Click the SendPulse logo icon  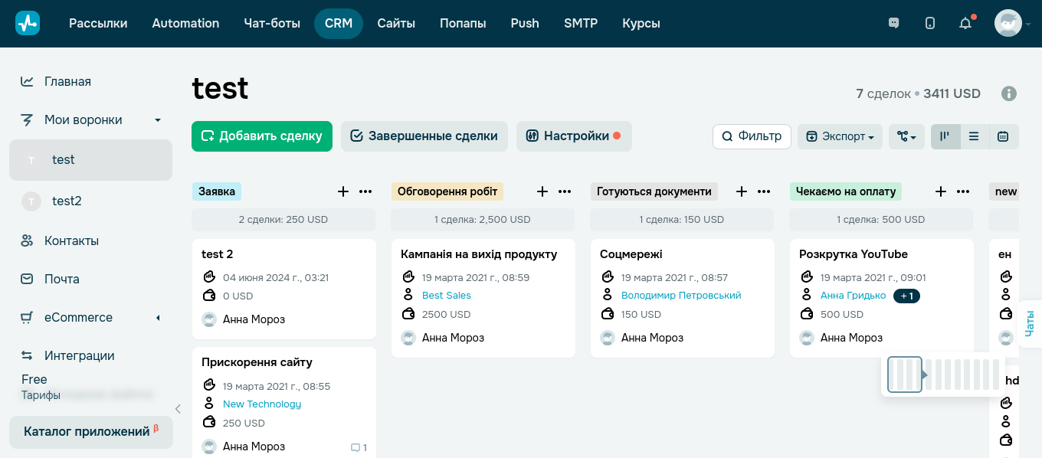pyautogui.click(x=28, y=23)
